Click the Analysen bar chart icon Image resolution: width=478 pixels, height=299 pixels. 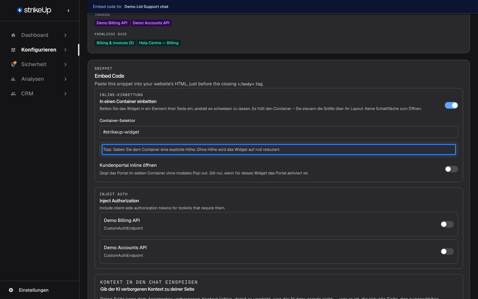click(13, 79)
